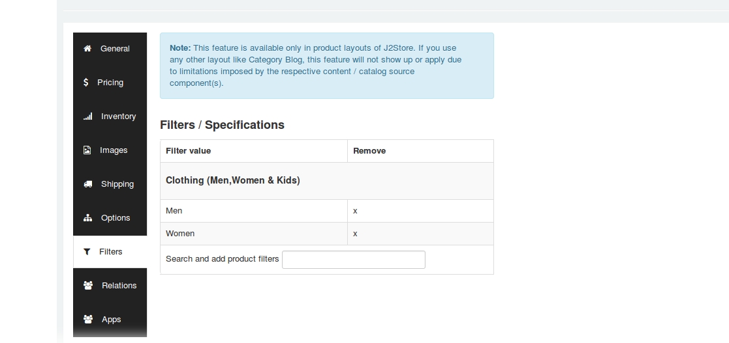The height and width of the screenshot is (343, 729).
Task: Switch to the Pricing tab label
Action: coord(110,83)
